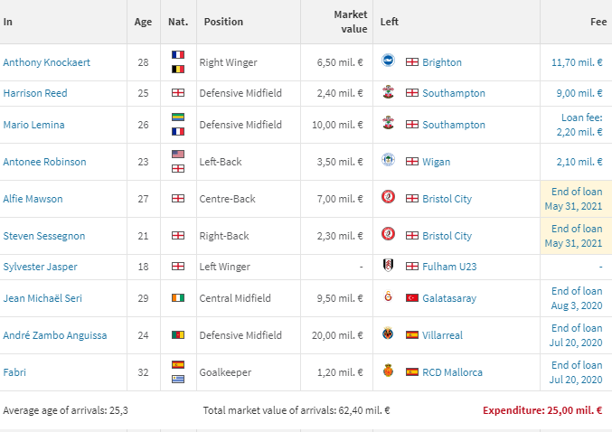Click the Position column header
The width and height of the screenshot is (612, 432).
(223, 22)
